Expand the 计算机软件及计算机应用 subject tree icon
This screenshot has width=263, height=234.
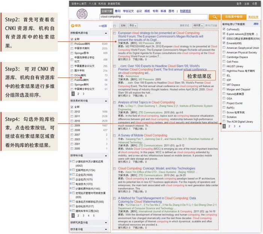(71, 162)
